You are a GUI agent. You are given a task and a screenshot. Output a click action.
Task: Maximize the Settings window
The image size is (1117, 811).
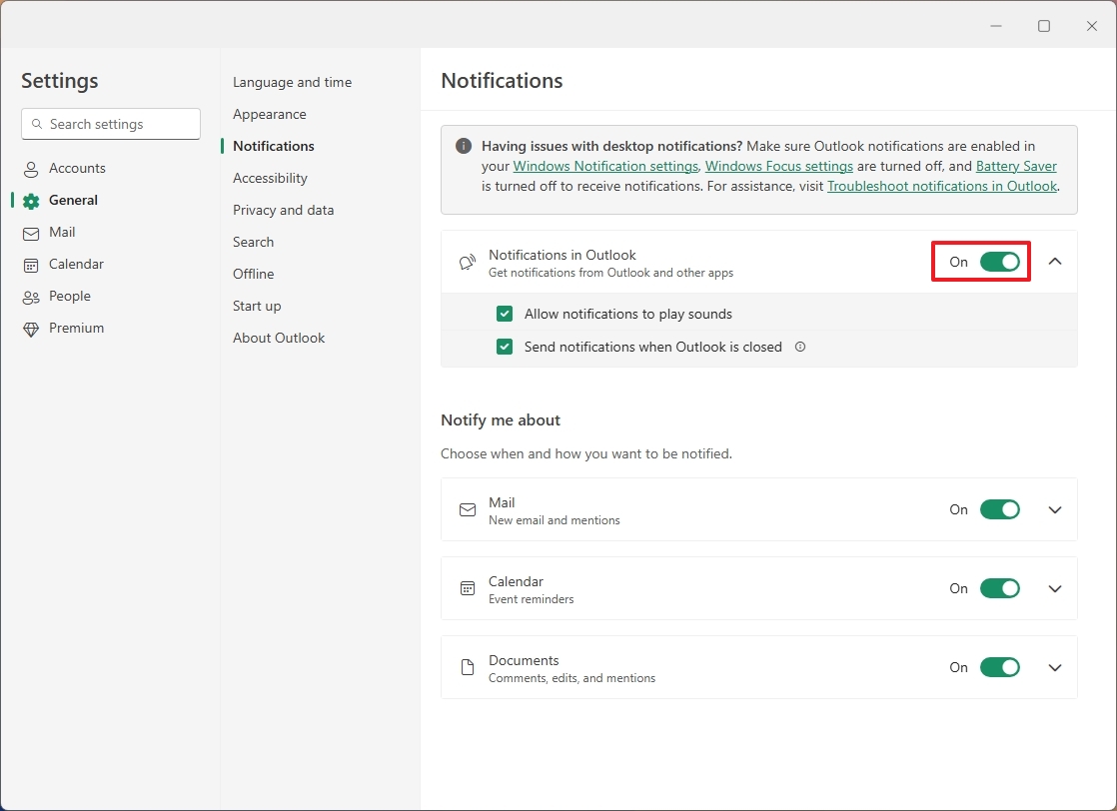point(1044,26)
